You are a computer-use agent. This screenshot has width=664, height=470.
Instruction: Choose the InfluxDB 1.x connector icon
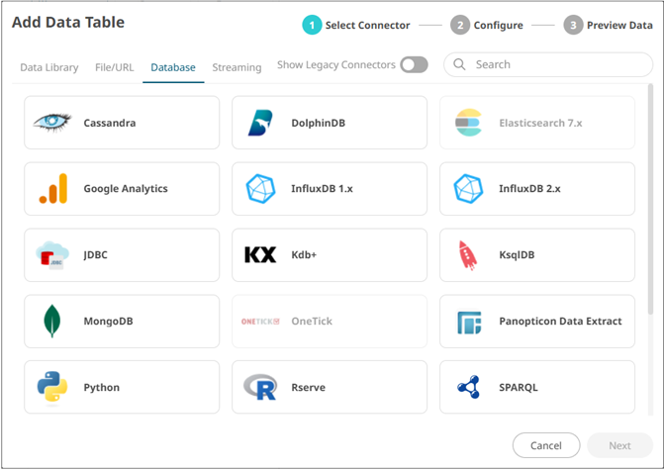coord(260,188)
